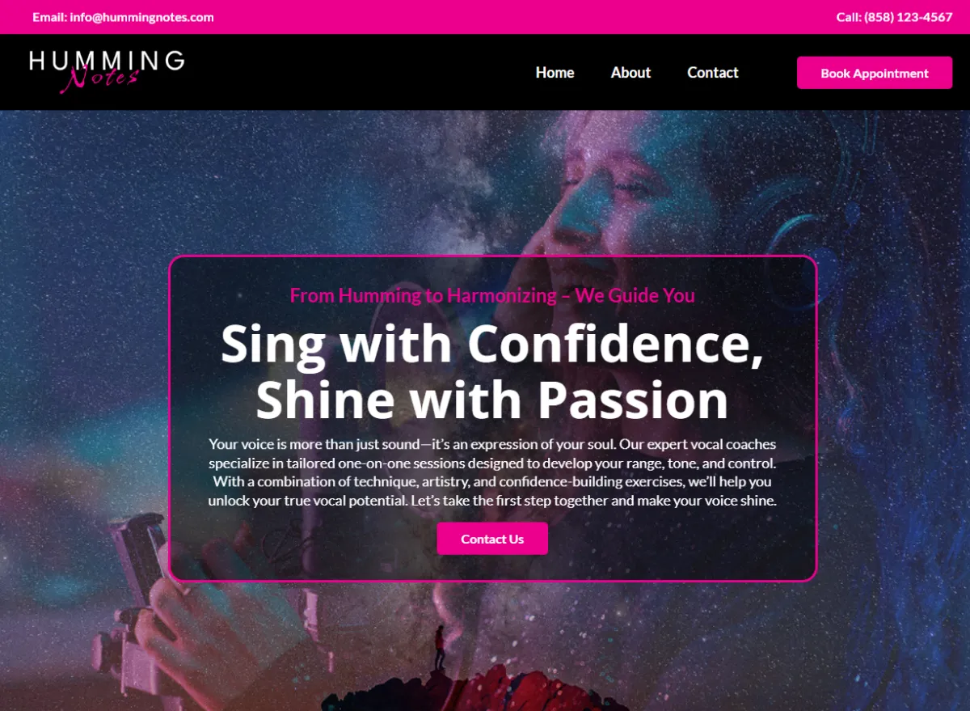Open Contact in the navigation bar
This screenshot has height=711, width=970.
[x=713, y=73]
